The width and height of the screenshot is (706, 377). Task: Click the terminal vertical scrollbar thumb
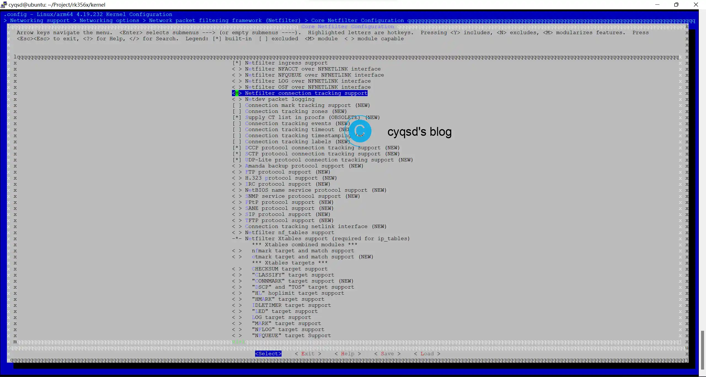pos(702,350)
